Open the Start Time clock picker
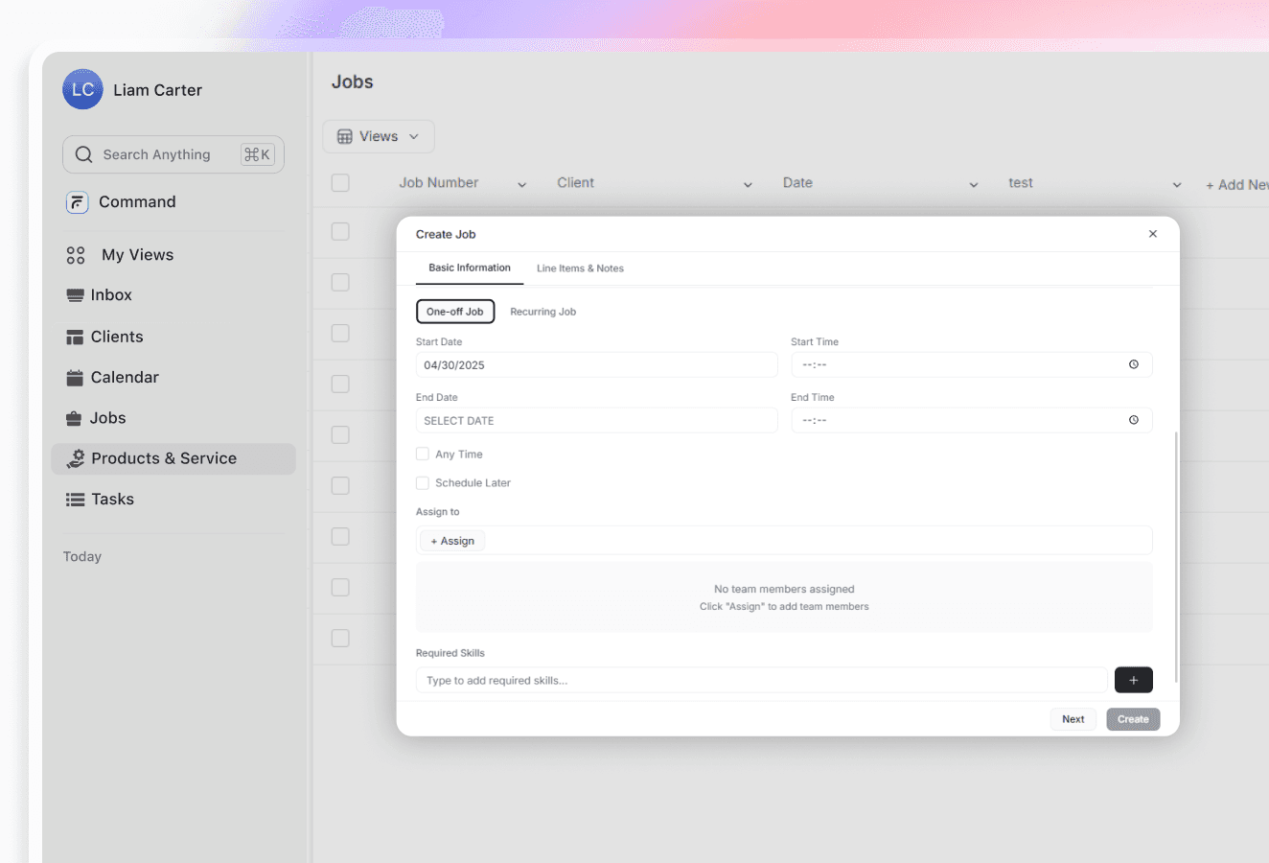Viewport: 1269px width, 863px height. point(1133,364)
